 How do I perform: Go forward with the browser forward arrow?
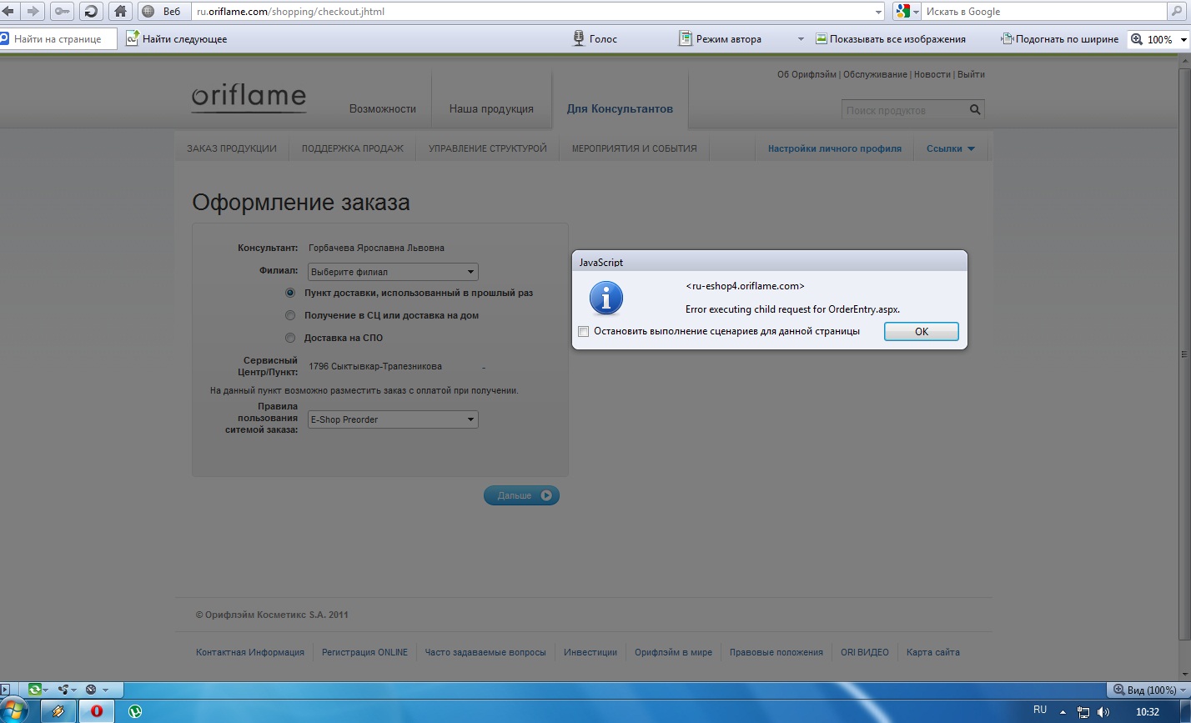(x=33, y=12)
